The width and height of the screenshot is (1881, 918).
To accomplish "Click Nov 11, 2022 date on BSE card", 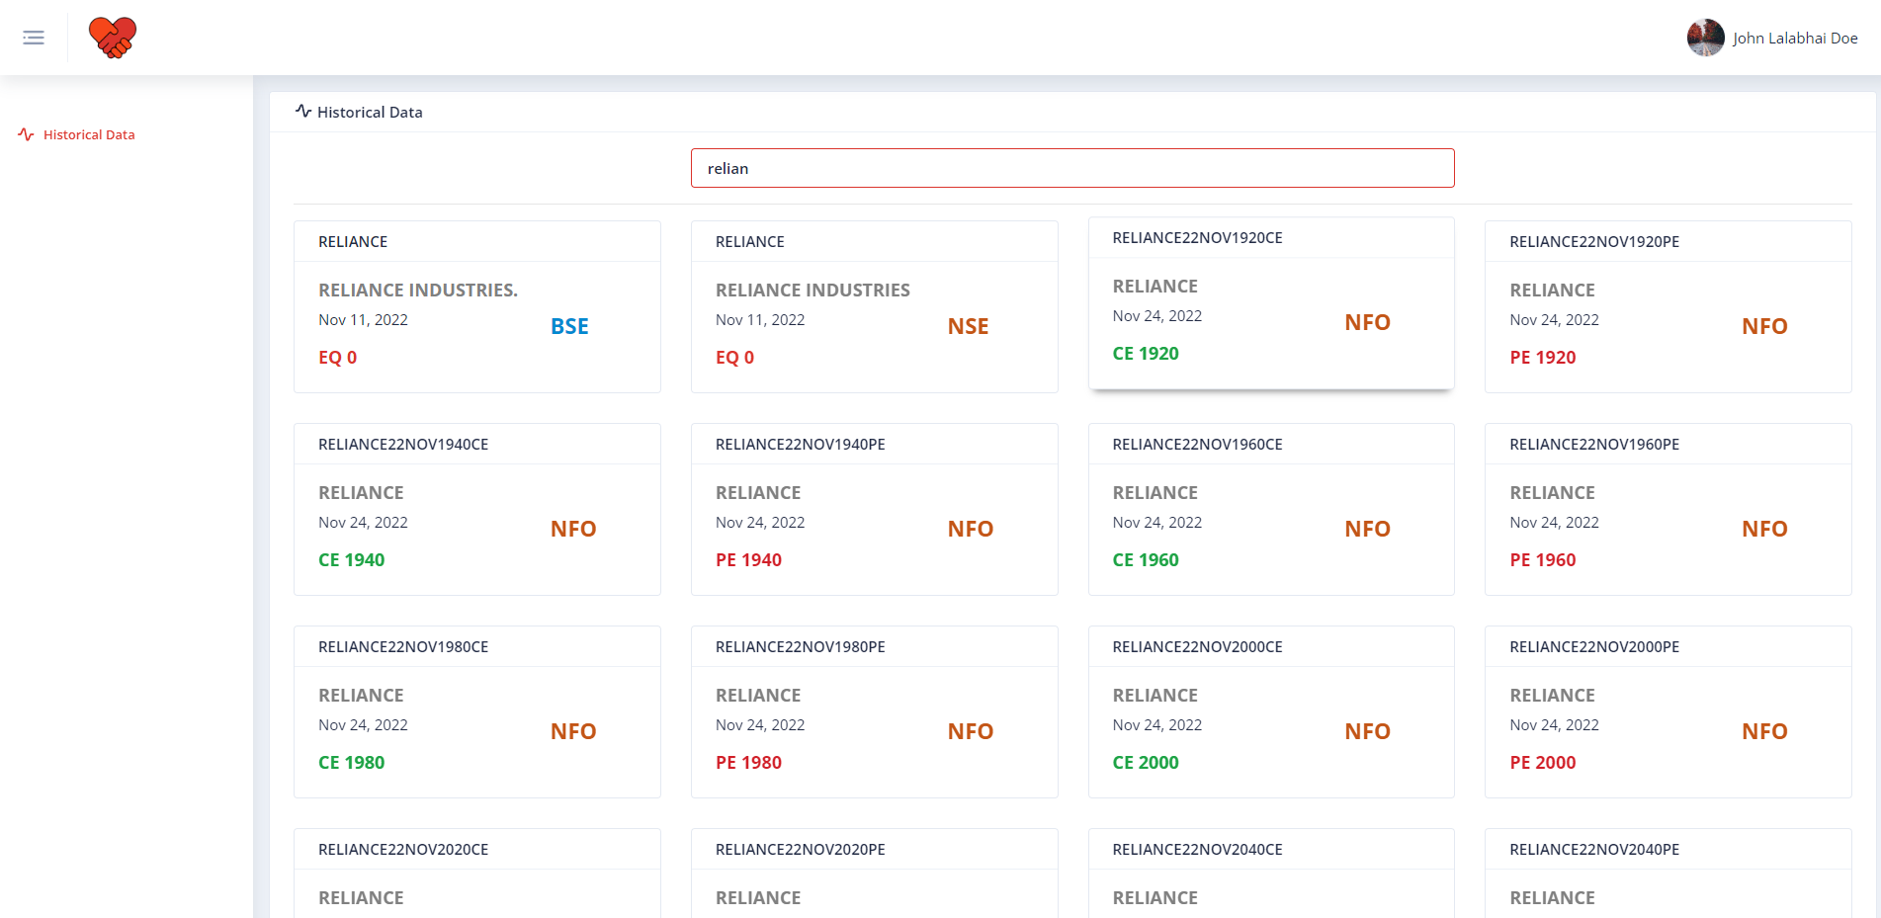I will pyautogui.click(x=363, y=320).
